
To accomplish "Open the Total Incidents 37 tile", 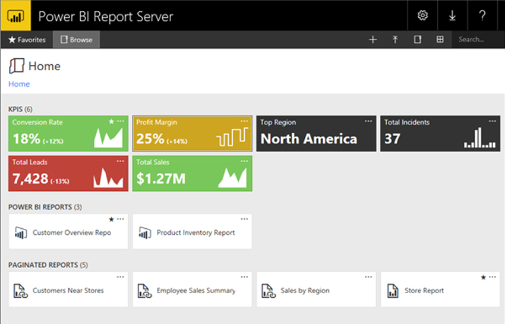I will click(440, 134).
